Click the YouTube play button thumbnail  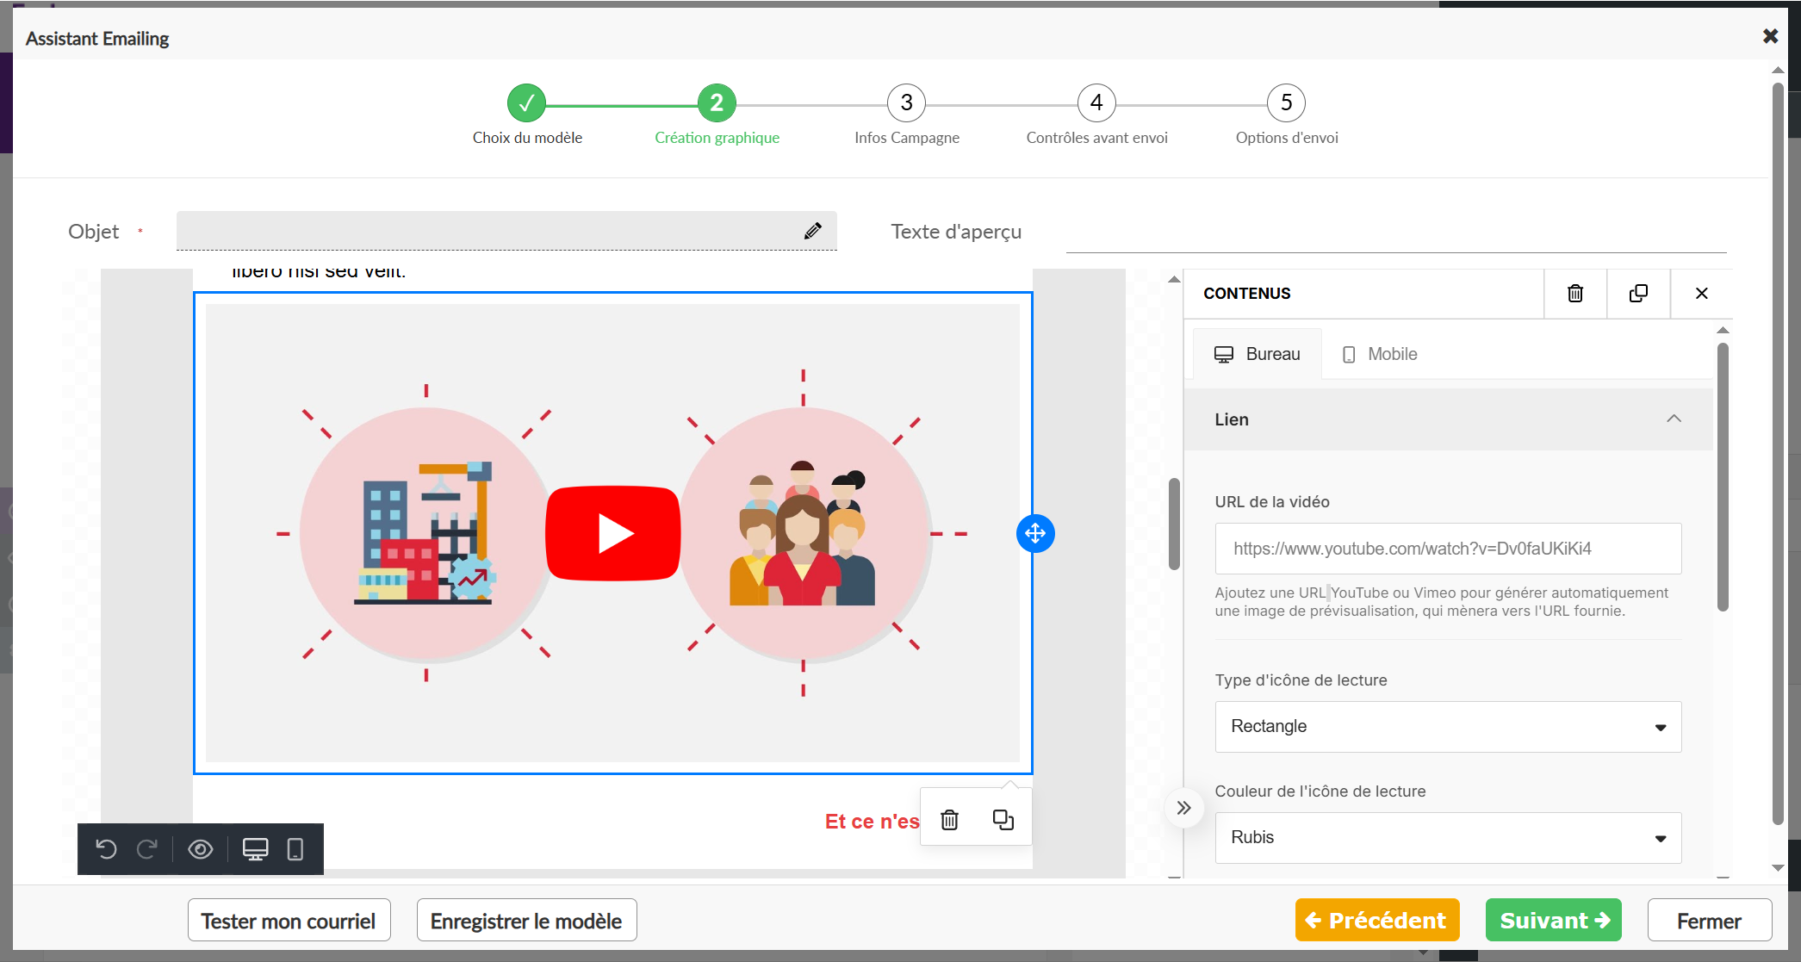(x=613, y=534)
